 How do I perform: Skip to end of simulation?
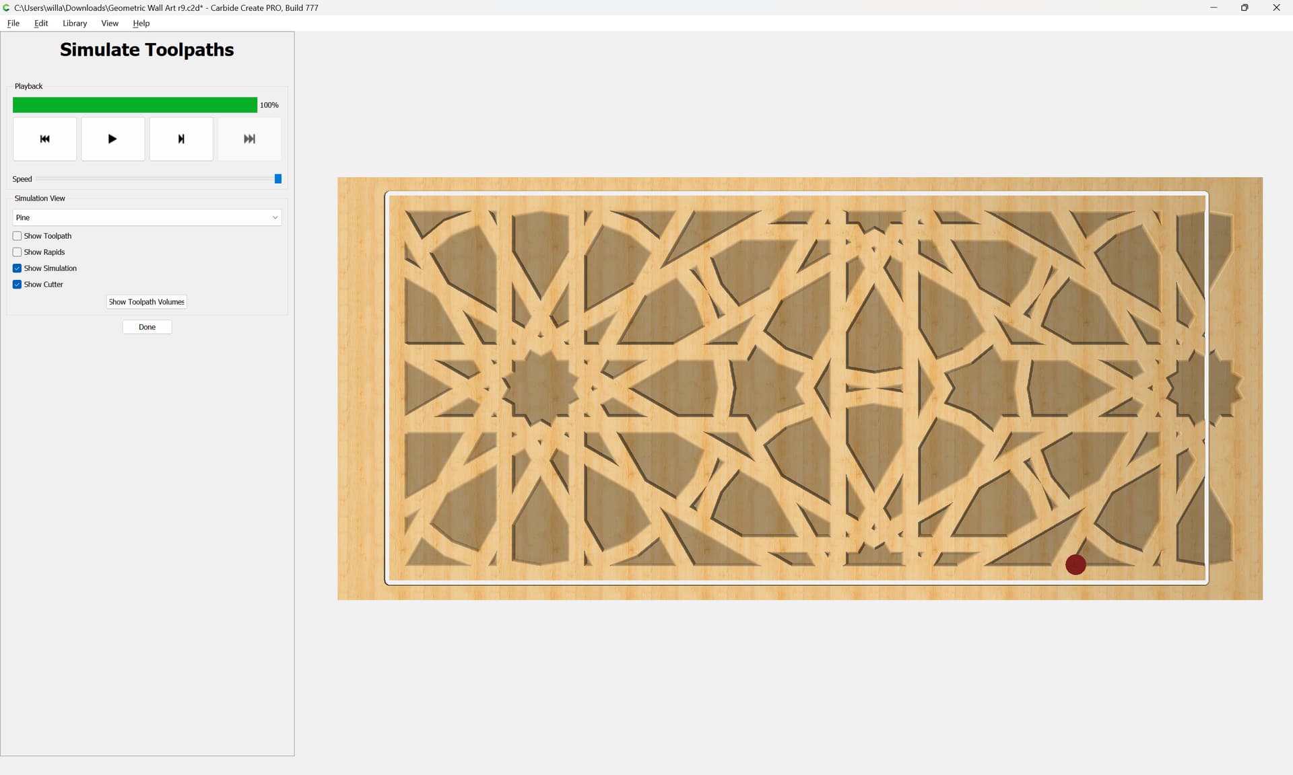pyautogui.click(x=249, y=139)
